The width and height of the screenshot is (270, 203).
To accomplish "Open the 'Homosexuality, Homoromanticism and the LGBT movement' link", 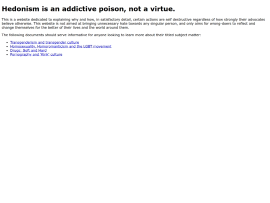I will (x=60, y=46).
